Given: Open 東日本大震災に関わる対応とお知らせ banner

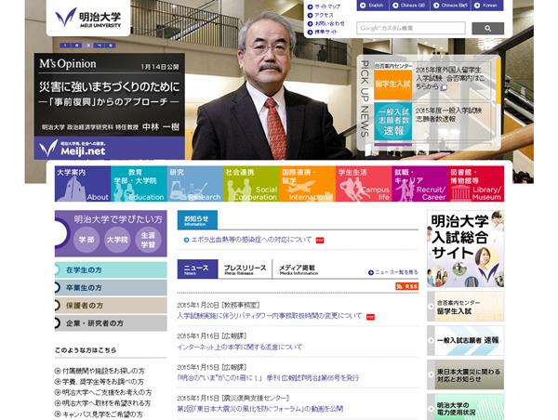Looking at the screenshot, I should click(466, 374).
